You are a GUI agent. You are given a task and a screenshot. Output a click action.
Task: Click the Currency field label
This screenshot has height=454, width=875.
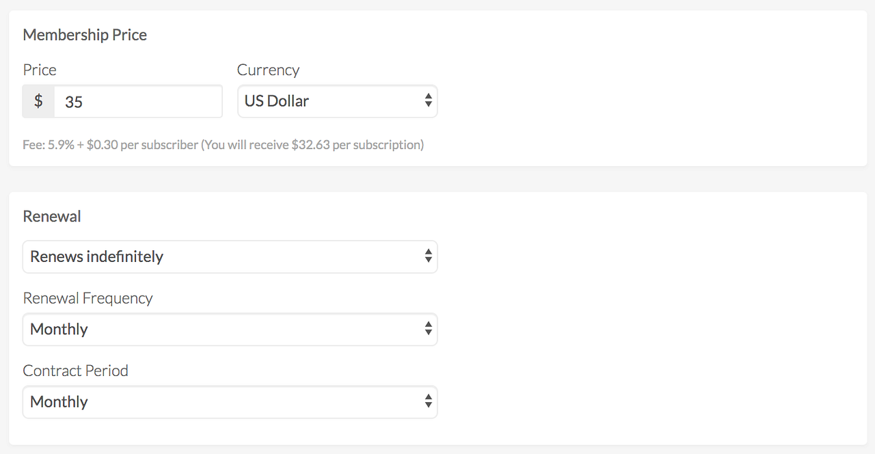pos(268,70)
